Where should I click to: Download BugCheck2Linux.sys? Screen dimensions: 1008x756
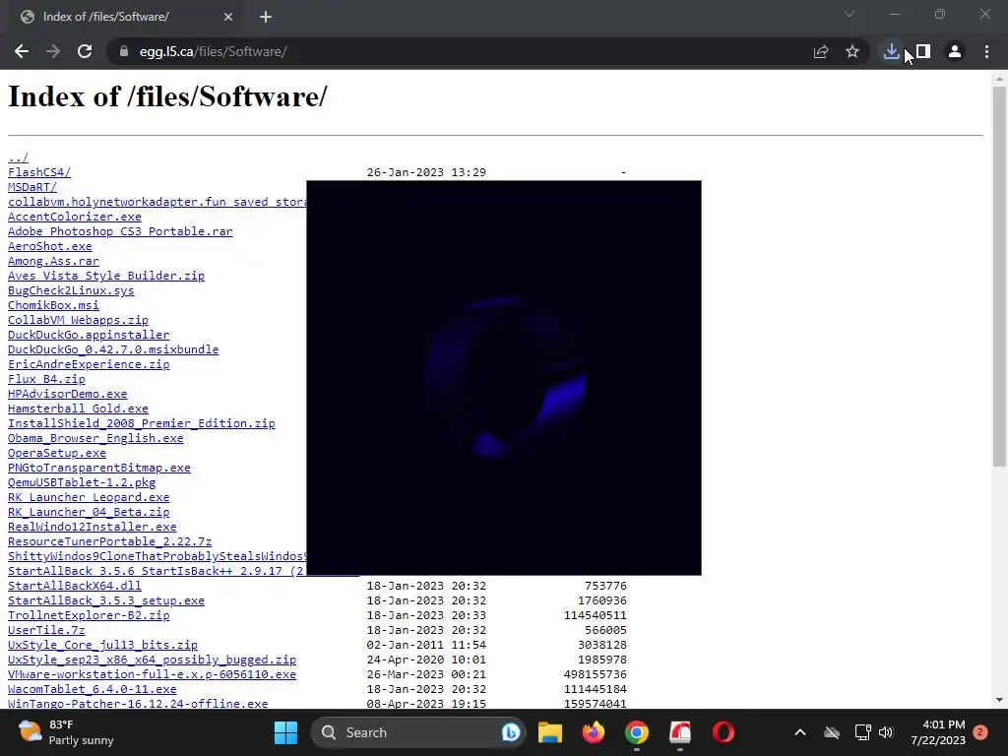coord(71,290)
